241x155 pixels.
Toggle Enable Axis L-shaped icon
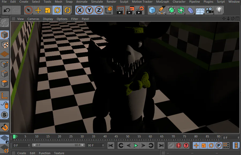5,96
